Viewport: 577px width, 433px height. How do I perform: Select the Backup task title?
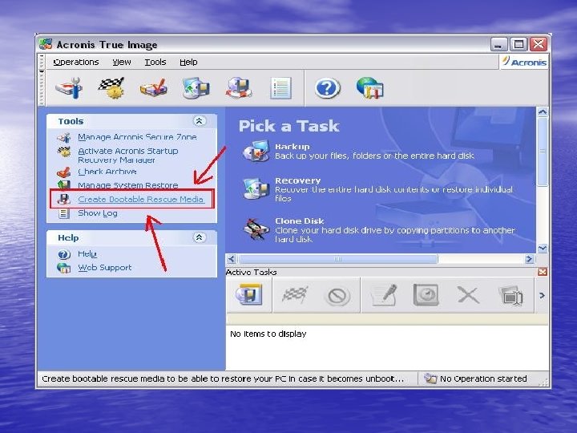click(x=293, y=147)
